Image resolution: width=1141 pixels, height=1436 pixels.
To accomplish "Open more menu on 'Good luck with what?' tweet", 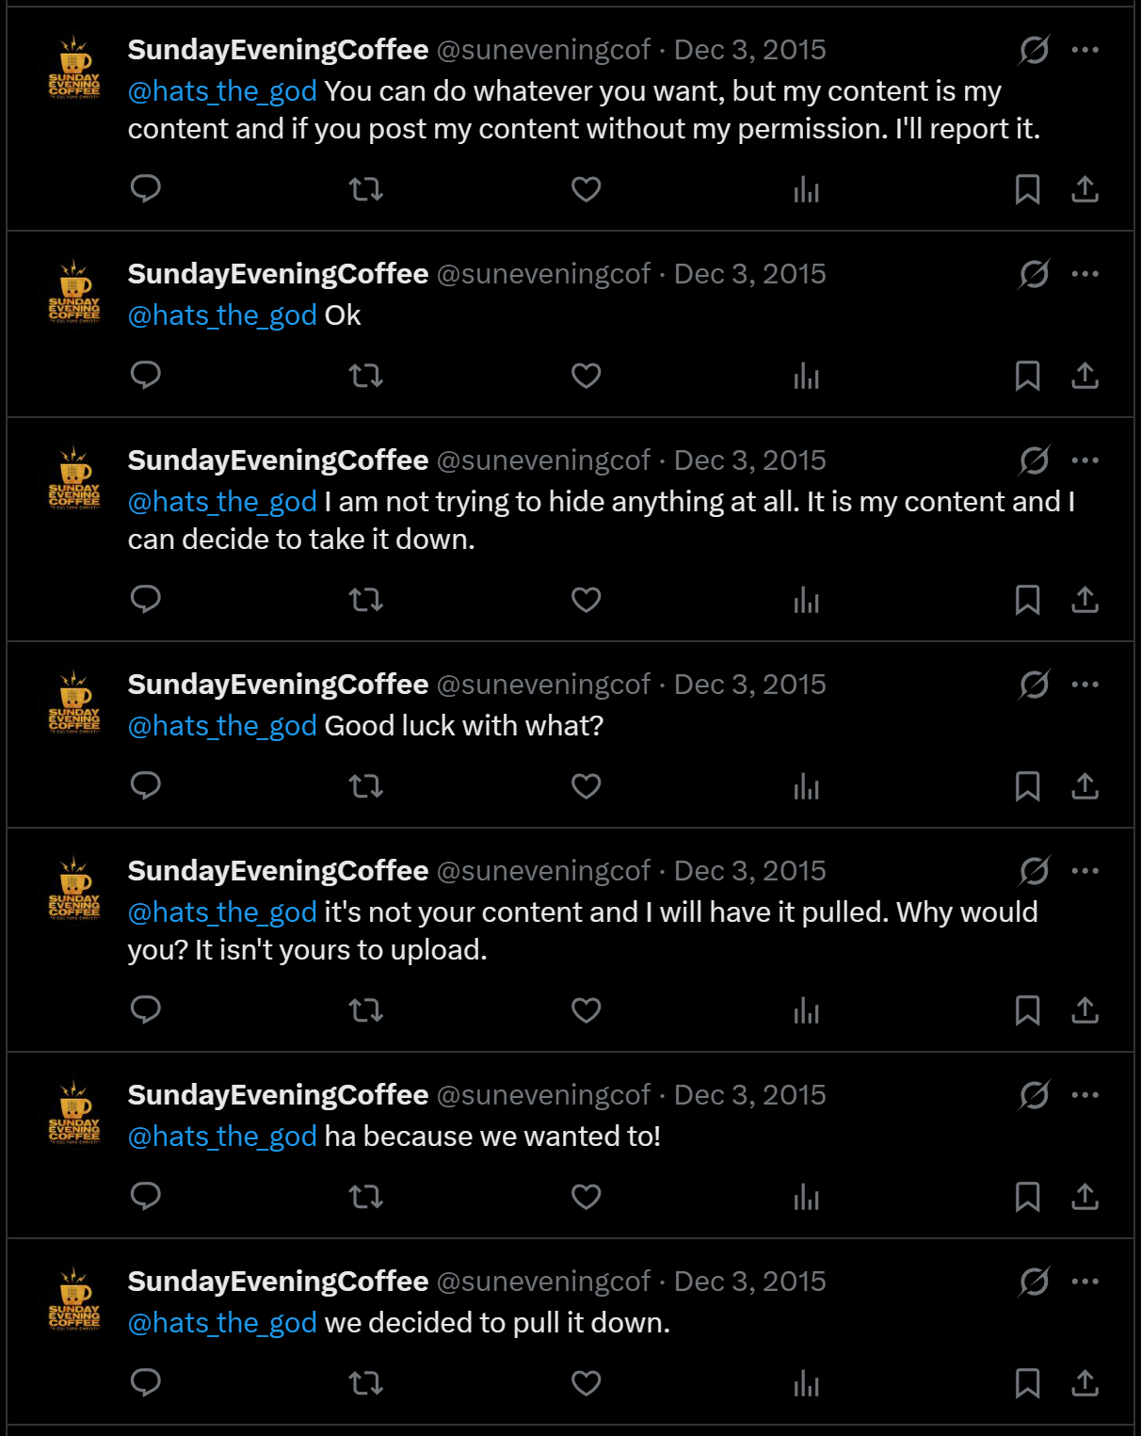I will click(1085, 685).
